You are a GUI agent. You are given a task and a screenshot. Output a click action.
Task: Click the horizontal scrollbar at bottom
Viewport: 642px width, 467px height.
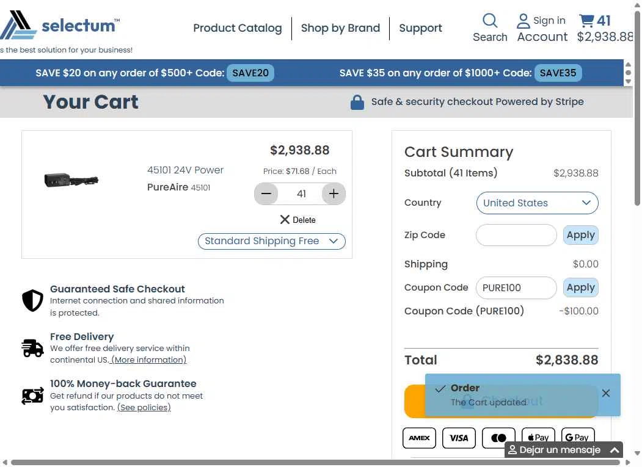[315, 463]
